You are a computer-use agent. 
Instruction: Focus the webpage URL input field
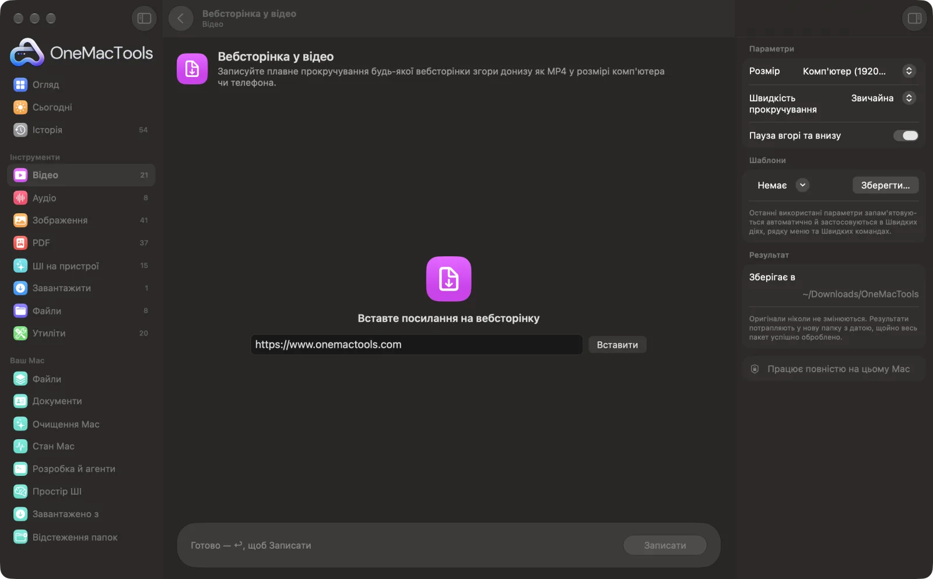(x=416, y=345)
